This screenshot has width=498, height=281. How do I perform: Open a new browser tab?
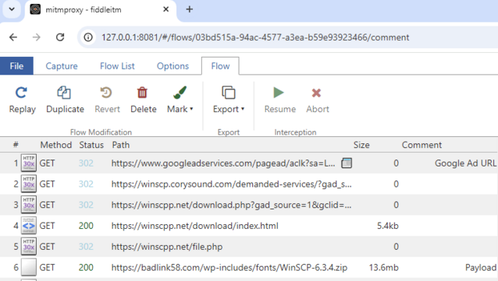190,9
